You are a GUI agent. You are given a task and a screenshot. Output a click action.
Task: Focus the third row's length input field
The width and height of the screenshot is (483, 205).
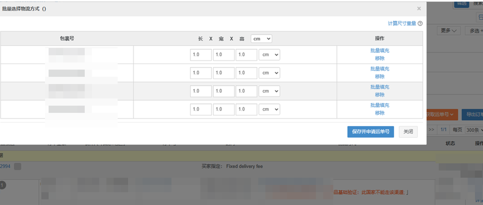tap(201, 91)
